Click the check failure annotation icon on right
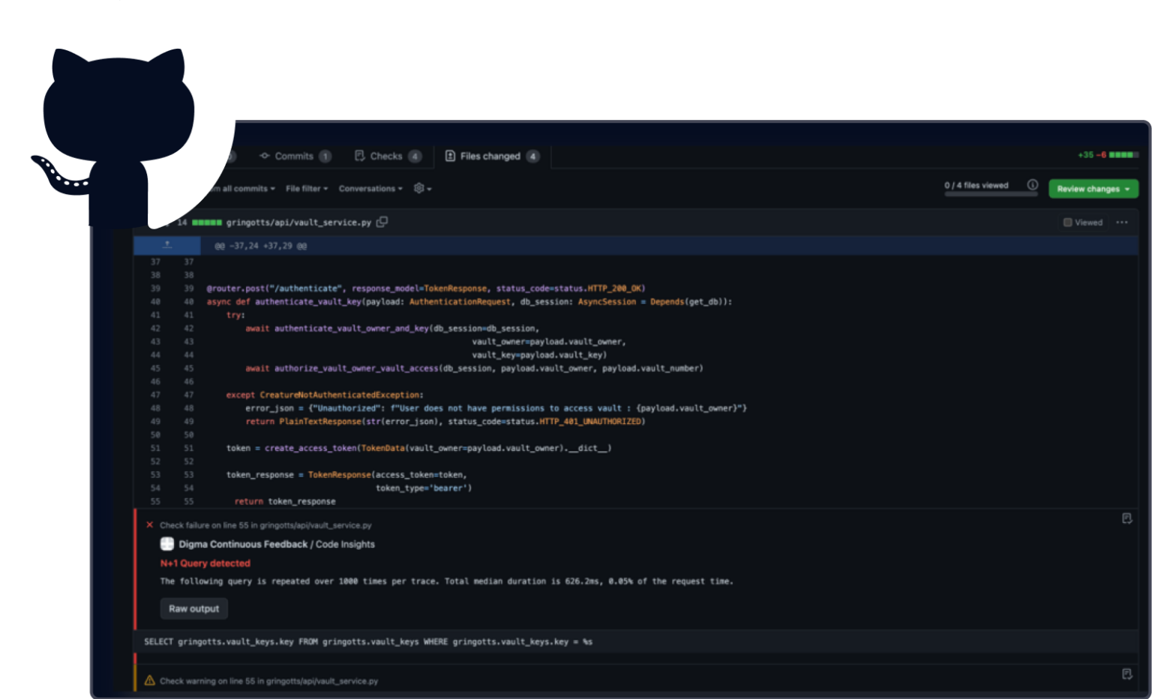1152x699 pixels. tap(1126, 518)
